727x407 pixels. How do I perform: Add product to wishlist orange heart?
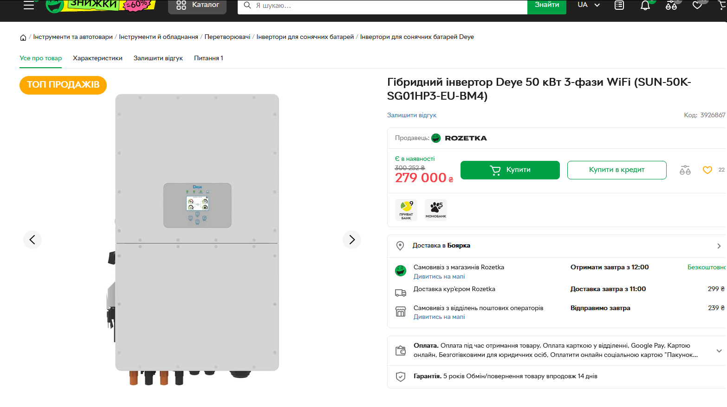point(708,170)
